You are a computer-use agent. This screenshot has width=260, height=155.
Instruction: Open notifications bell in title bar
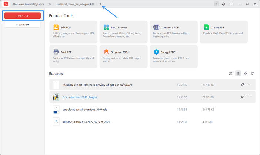(x=224, y=4)
